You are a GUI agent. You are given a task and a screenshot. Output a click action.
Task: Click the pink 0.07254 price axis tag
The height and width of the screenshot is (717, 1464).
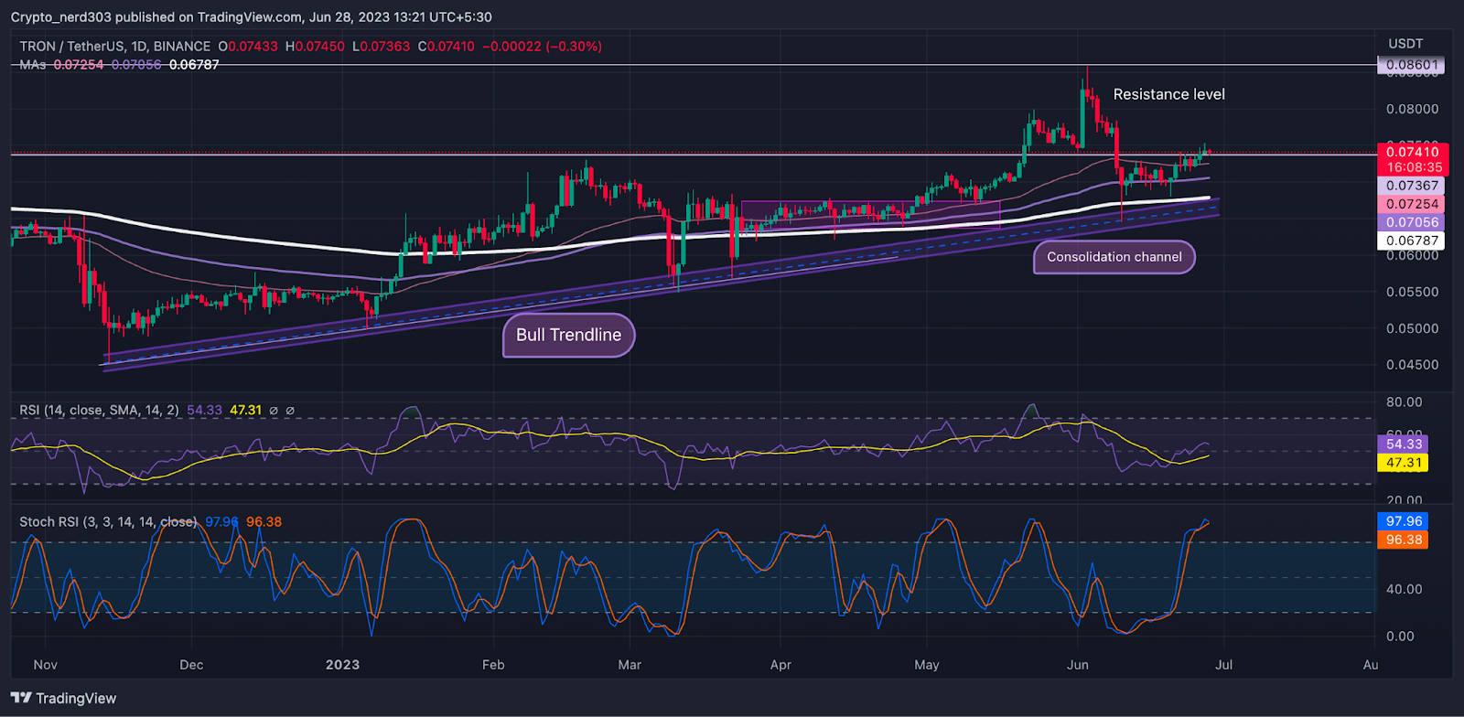pos(1412,204)
